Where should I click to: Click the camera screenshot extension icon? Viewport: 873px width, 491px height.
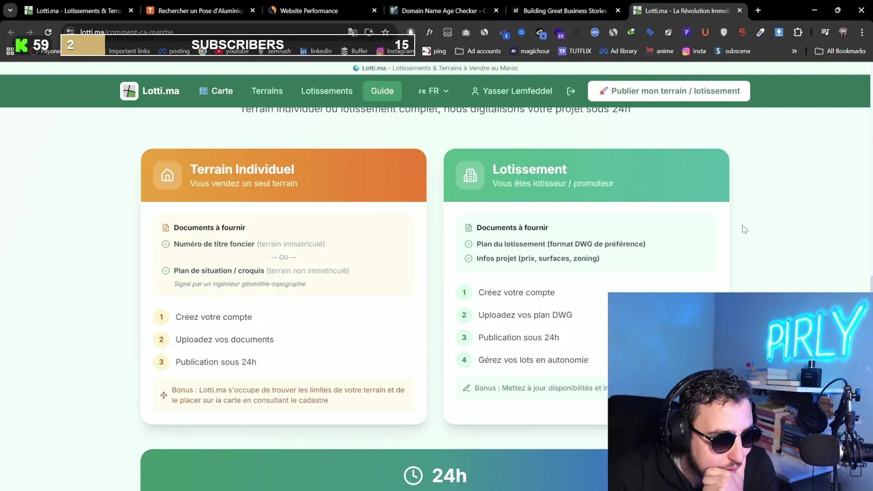(x=466, y=32)
